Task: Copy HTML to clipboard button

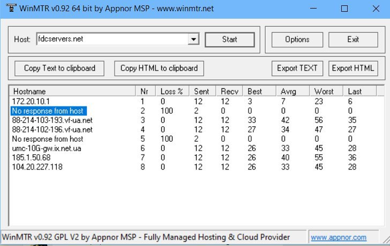Action: coord(159,68)
